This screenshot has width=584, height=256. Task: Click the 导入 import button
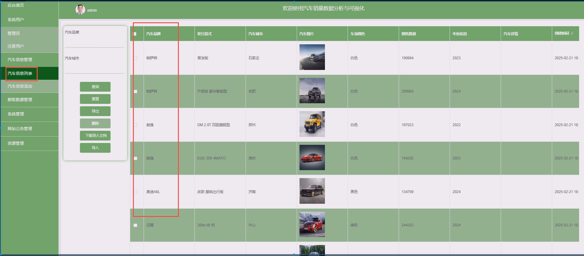point(95,148)
